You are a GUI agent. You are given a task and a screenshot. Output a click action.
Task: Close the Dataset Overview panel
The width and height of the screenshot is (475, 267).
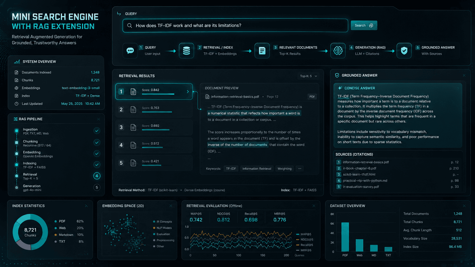coord(464,206)
